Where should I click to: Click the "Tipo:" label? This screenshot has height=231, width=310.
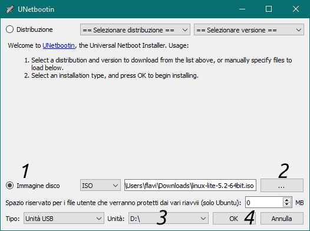pyautogui.click(x=12, y=219)
